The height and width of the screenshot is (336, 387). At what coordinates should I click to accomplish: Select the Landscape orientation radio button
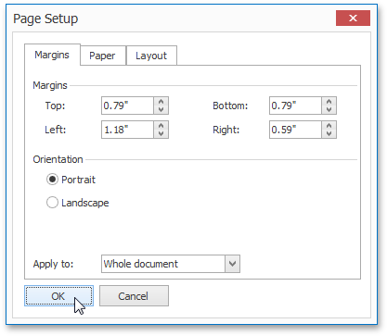coord(52,203)
